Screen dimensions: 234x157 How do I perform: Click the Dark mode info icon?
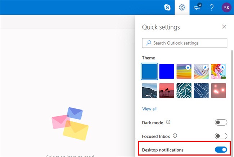[x=168, y=122]
